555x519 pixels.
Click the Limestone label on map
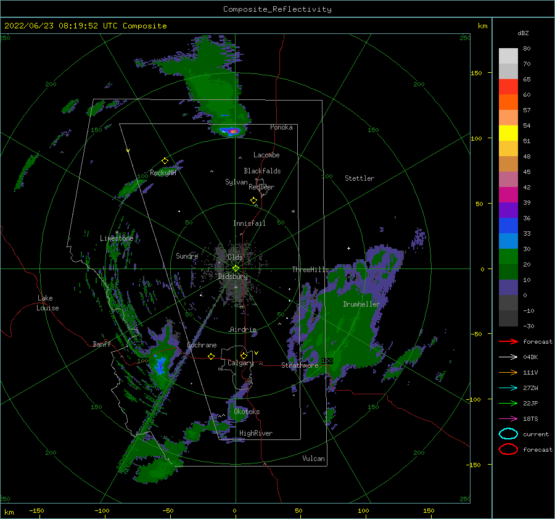click(117, 238)
